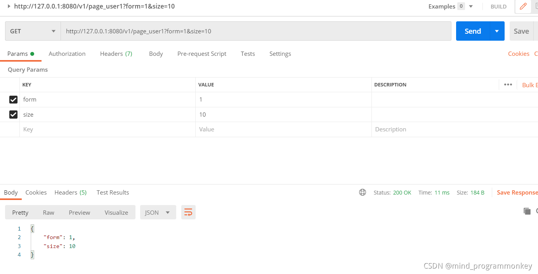Screen dimensions: 538x274
Task: Click the "form": 1 response line
Action: (59, 237)
